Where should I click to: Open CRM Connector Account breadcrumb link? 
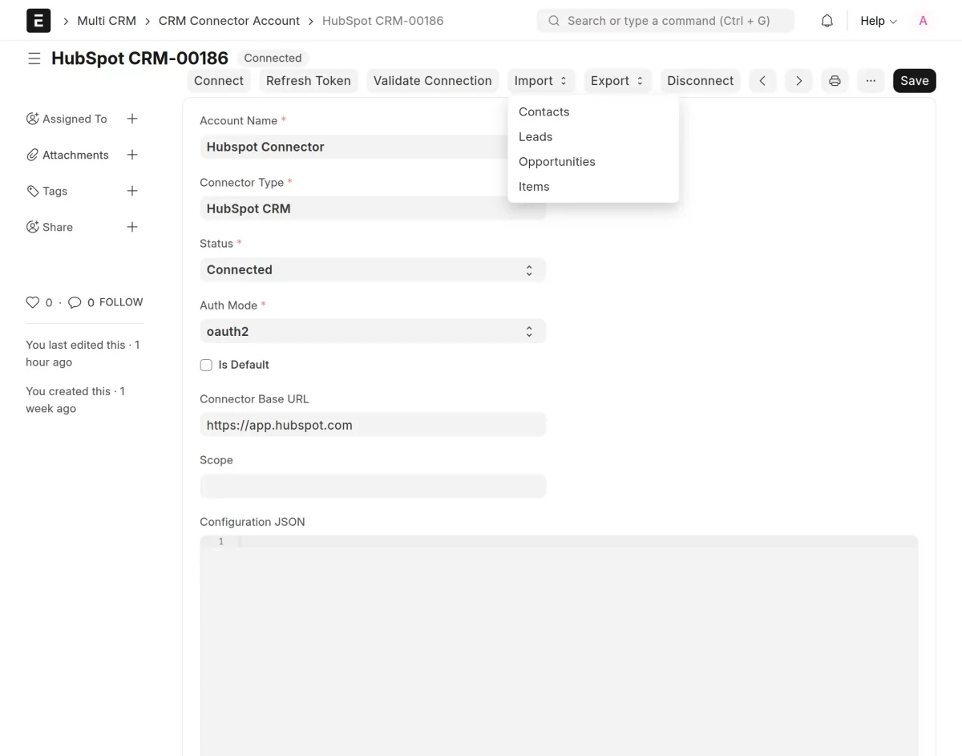[229, 21]
